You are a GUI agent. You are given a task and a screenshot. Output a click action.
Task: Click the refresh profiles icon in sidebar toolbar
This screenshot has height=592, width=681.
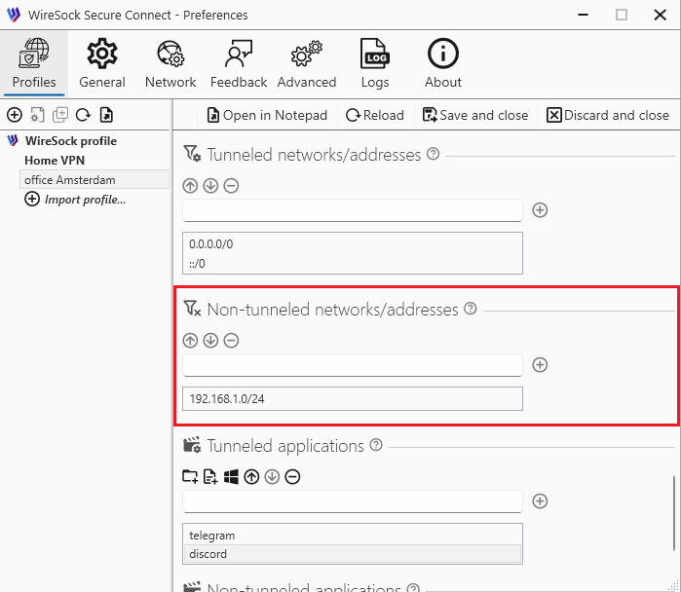coord(83,115)
